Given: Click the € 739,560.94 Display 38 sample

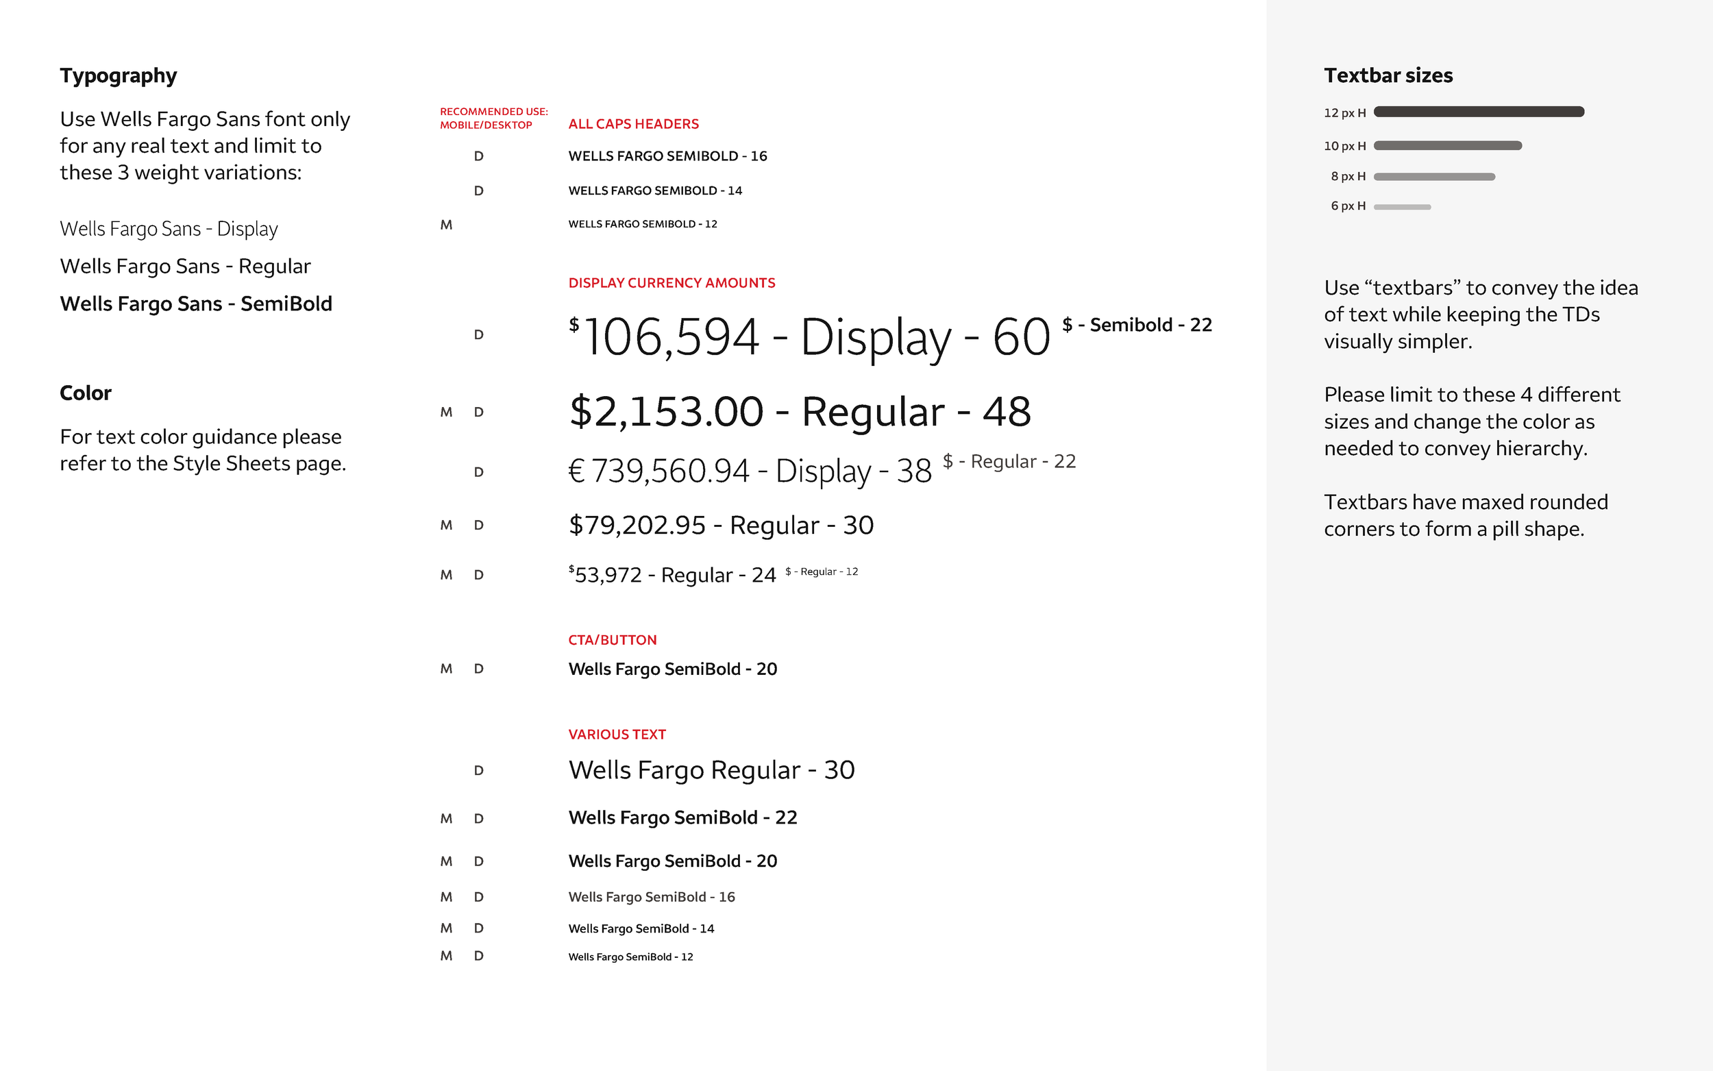Looking at the screenshot, I should click(750, 471).
